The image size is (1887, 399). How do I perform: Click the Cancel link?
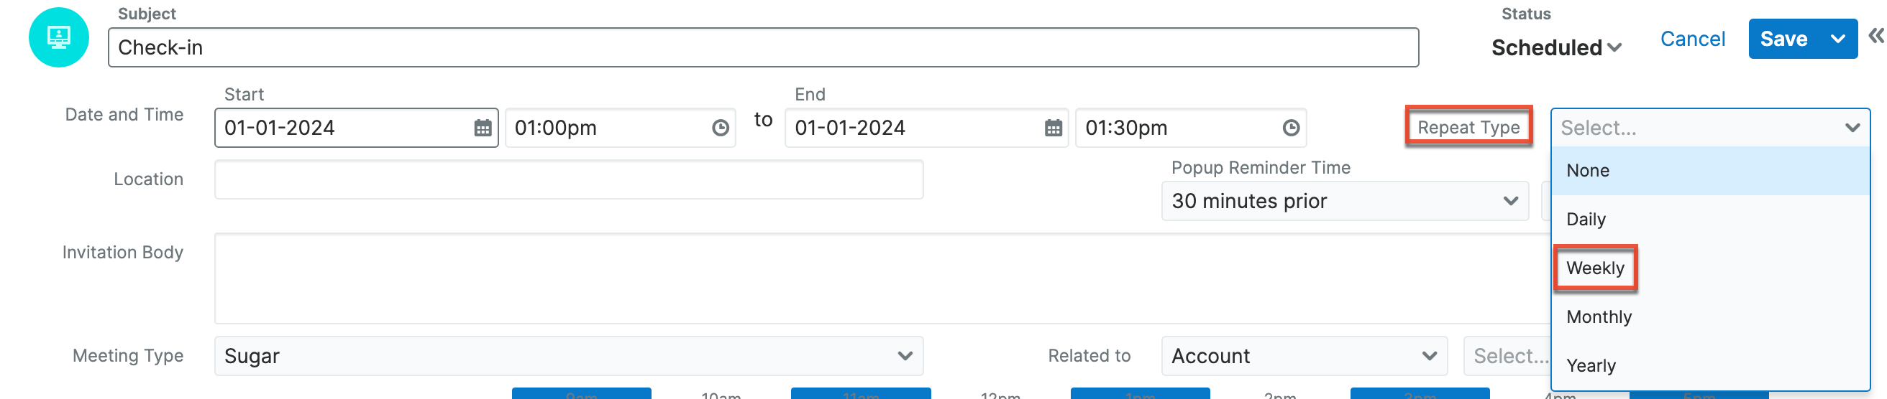1692,39
